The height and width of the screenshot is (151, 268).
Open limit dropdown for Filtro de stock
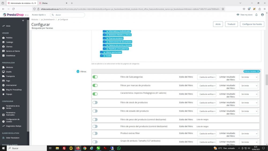(248, 103)
